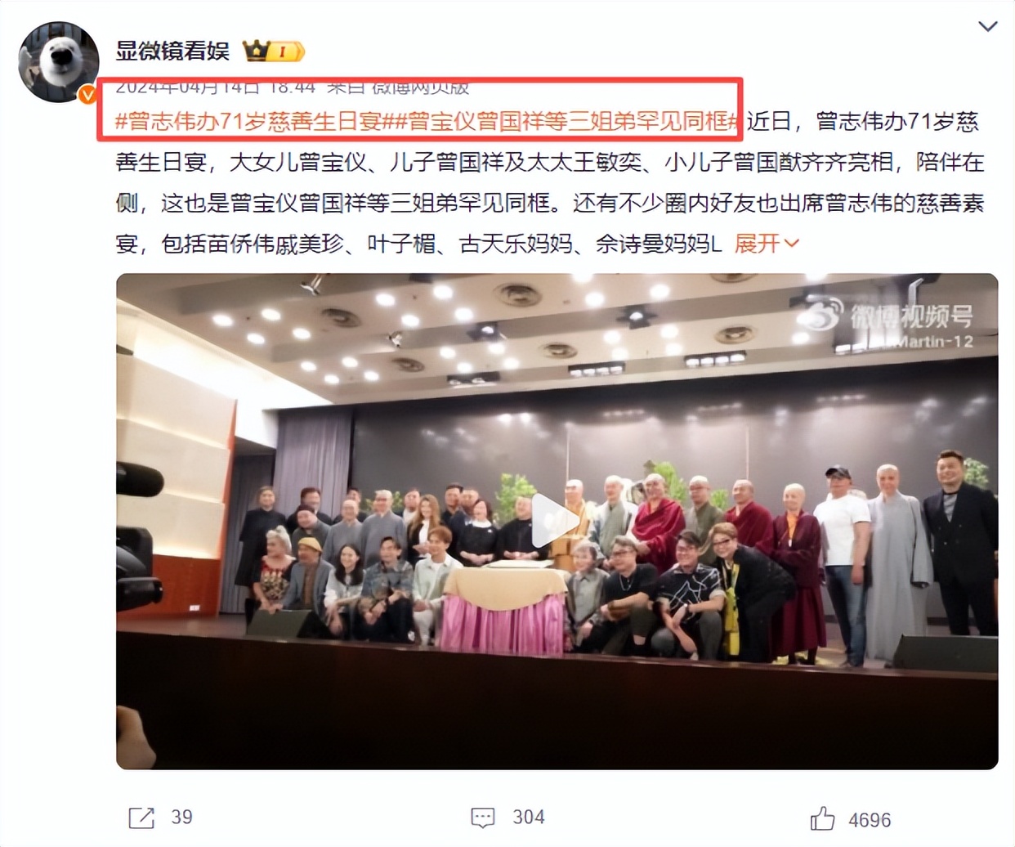Expand the post options chevron menu

click(987, 26)
